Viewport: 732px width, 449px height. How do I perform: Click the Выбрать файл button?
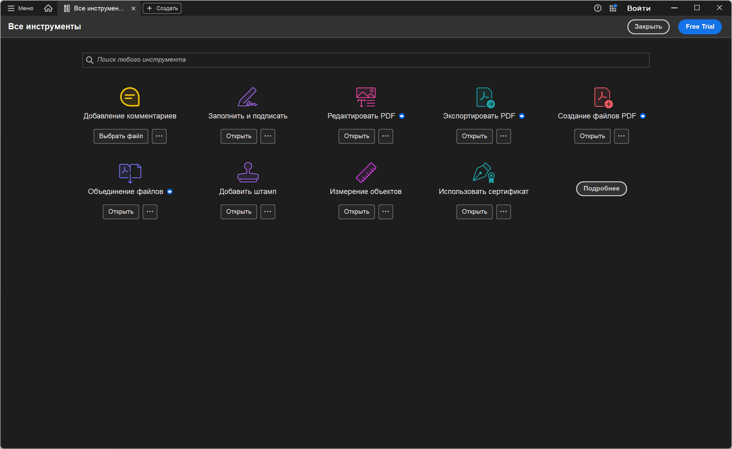(x=121, y=136)
